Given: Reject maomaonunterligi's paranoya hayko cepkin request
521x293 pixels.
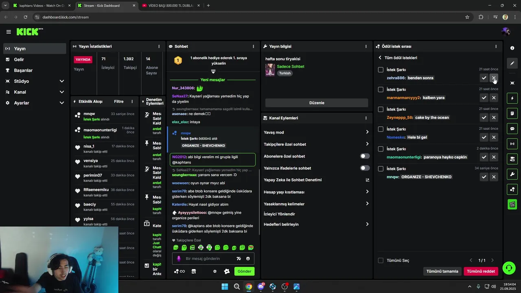Looking at the screenshot, I should [494, 157].
